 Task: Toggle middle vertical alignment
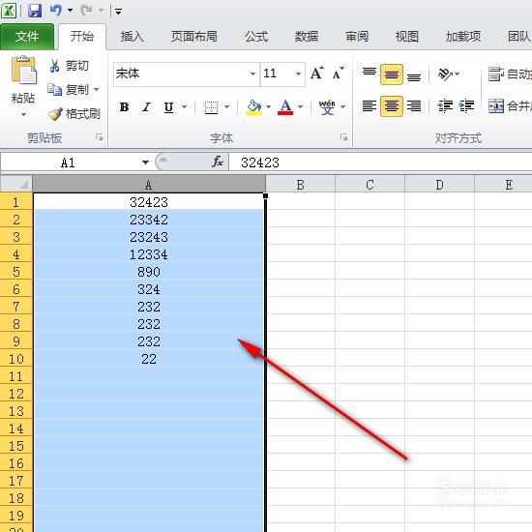(x=392, y=74)
